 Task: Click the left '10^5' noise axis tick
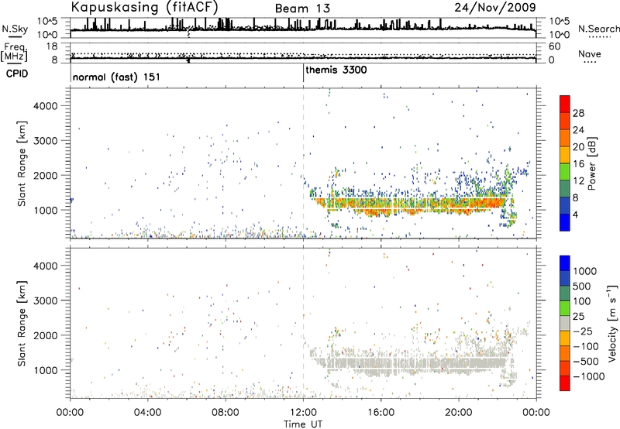[47, 22]
